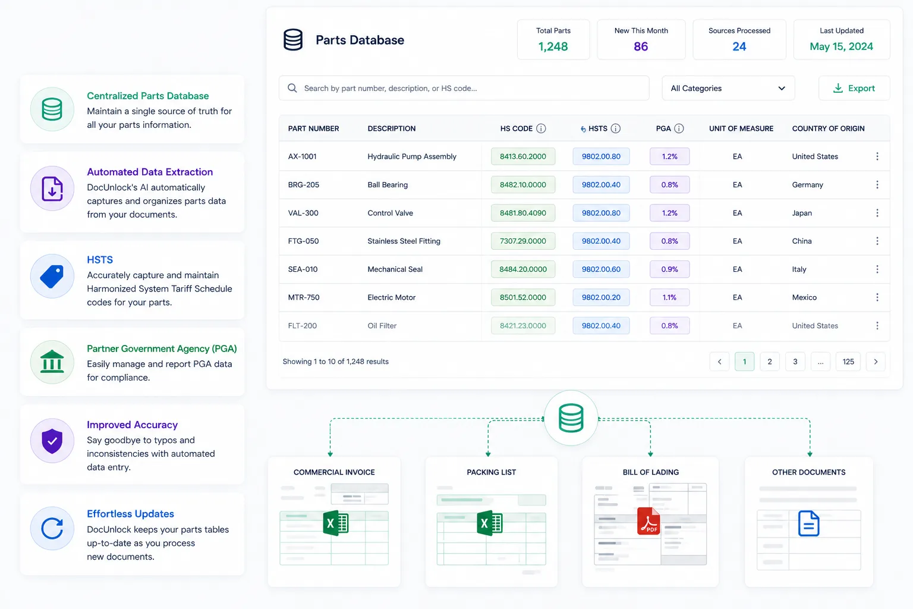Click HSTS badge 9802.00.60
The height and width of the screenshot is (609, 913).
(x=601, y=269)
